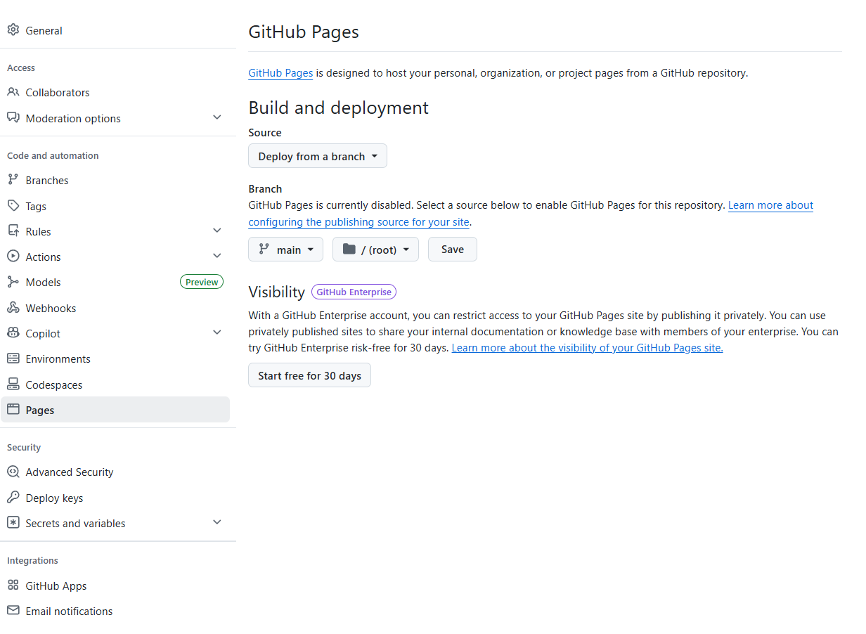Click the General settings gear icon
The width and height of the screenshot is (866, 634).
[13, 30]
